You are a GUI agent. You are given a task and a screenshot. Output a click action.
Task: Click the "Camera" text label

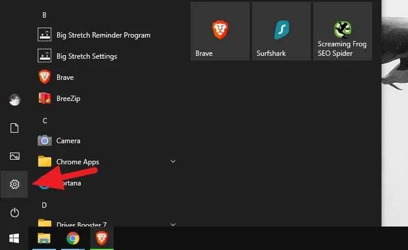coord(68,141)
